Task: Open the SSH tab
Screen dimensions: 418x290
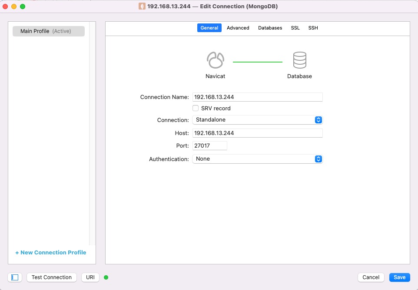Action: [x=313, y=28]
